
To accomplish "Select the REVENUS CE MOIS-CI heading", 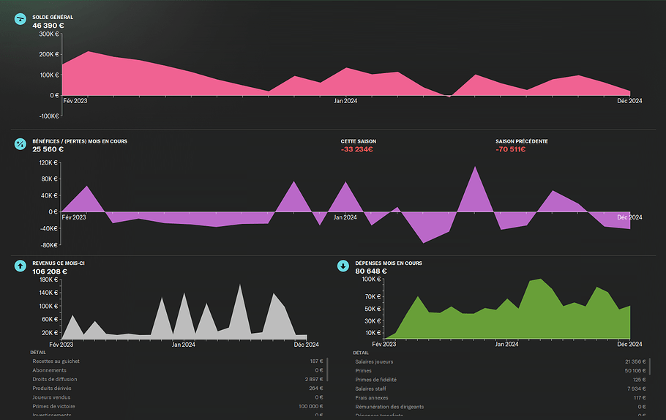I will click(59, 263).
